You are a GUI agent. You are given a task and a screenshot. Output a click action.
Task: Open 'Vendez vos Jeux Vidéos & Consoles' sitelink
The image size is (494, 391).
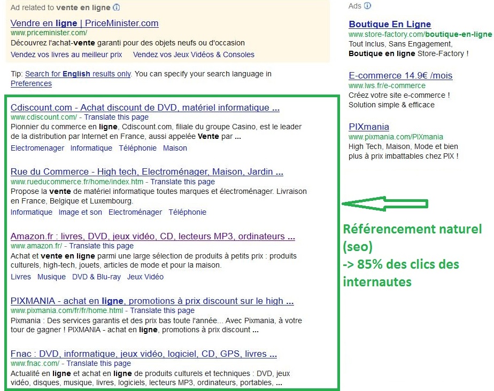pos(194,54)
